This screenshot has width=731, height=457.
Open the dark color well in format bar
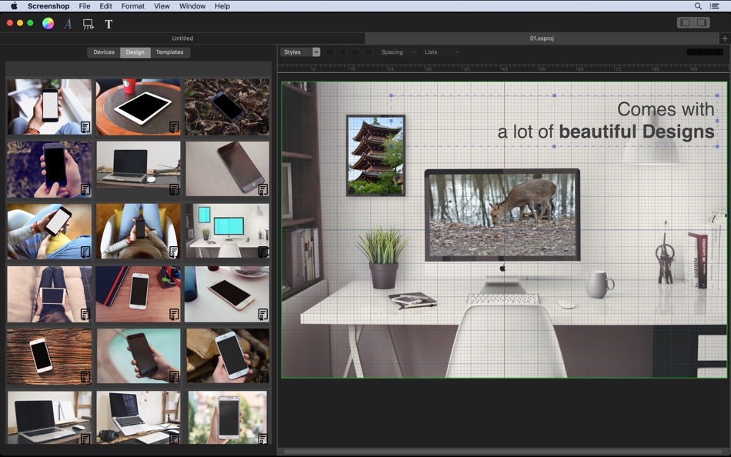point(705,52)
